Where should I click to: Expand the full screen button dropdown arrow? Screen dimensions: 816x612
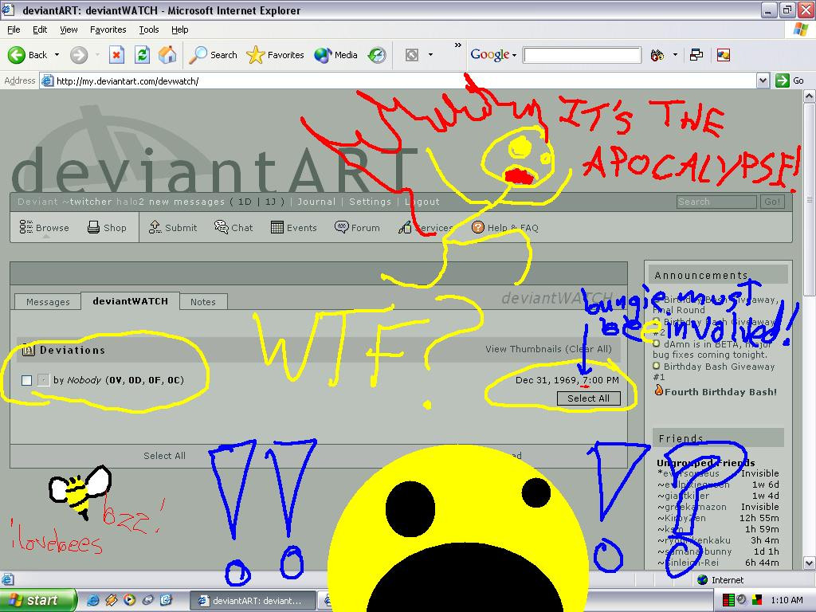pyautogui.click(x=430, y=55)
